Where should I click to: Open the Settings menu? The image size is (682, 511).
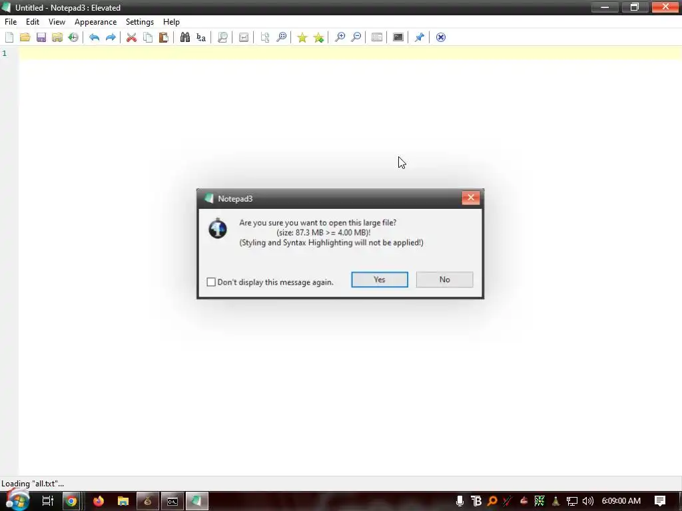click(140, 22)
